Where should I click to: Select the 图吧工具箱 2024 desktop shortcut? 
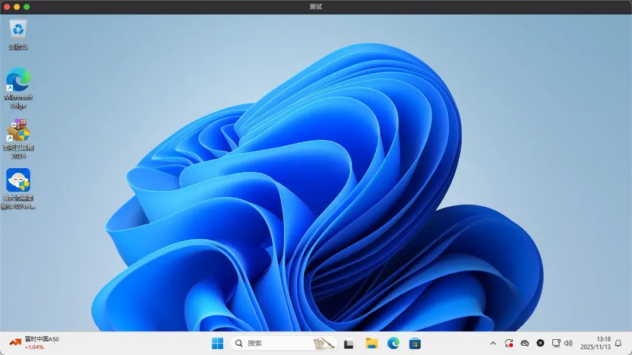(x=18, y=130)
